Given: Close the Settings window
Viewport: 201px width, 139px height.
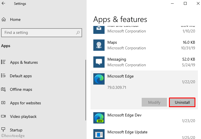Looking at the screenshot, I should (x=198, y=3).
